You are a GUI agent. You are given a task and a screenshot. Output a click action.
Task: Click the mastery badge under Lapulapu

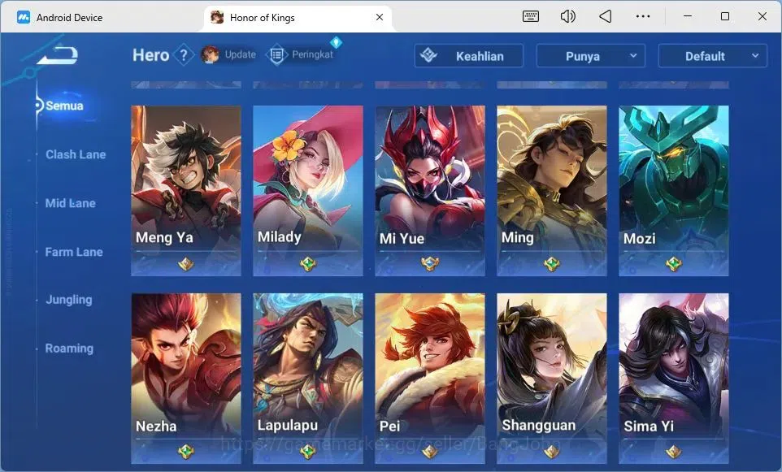point(308,452)
